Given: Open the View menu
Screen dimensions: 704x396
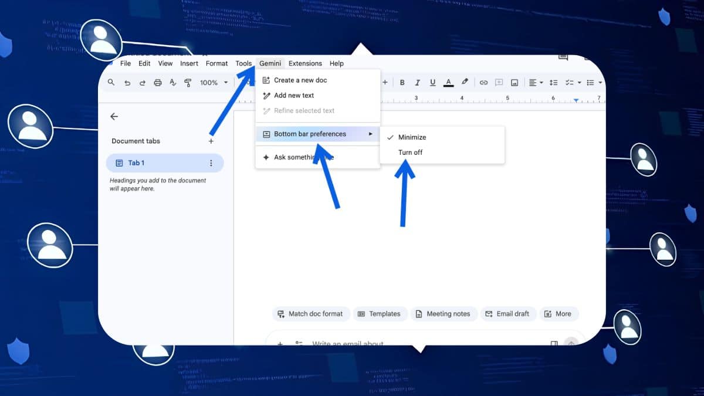Looking at the screenshot, I should point(165,63).
